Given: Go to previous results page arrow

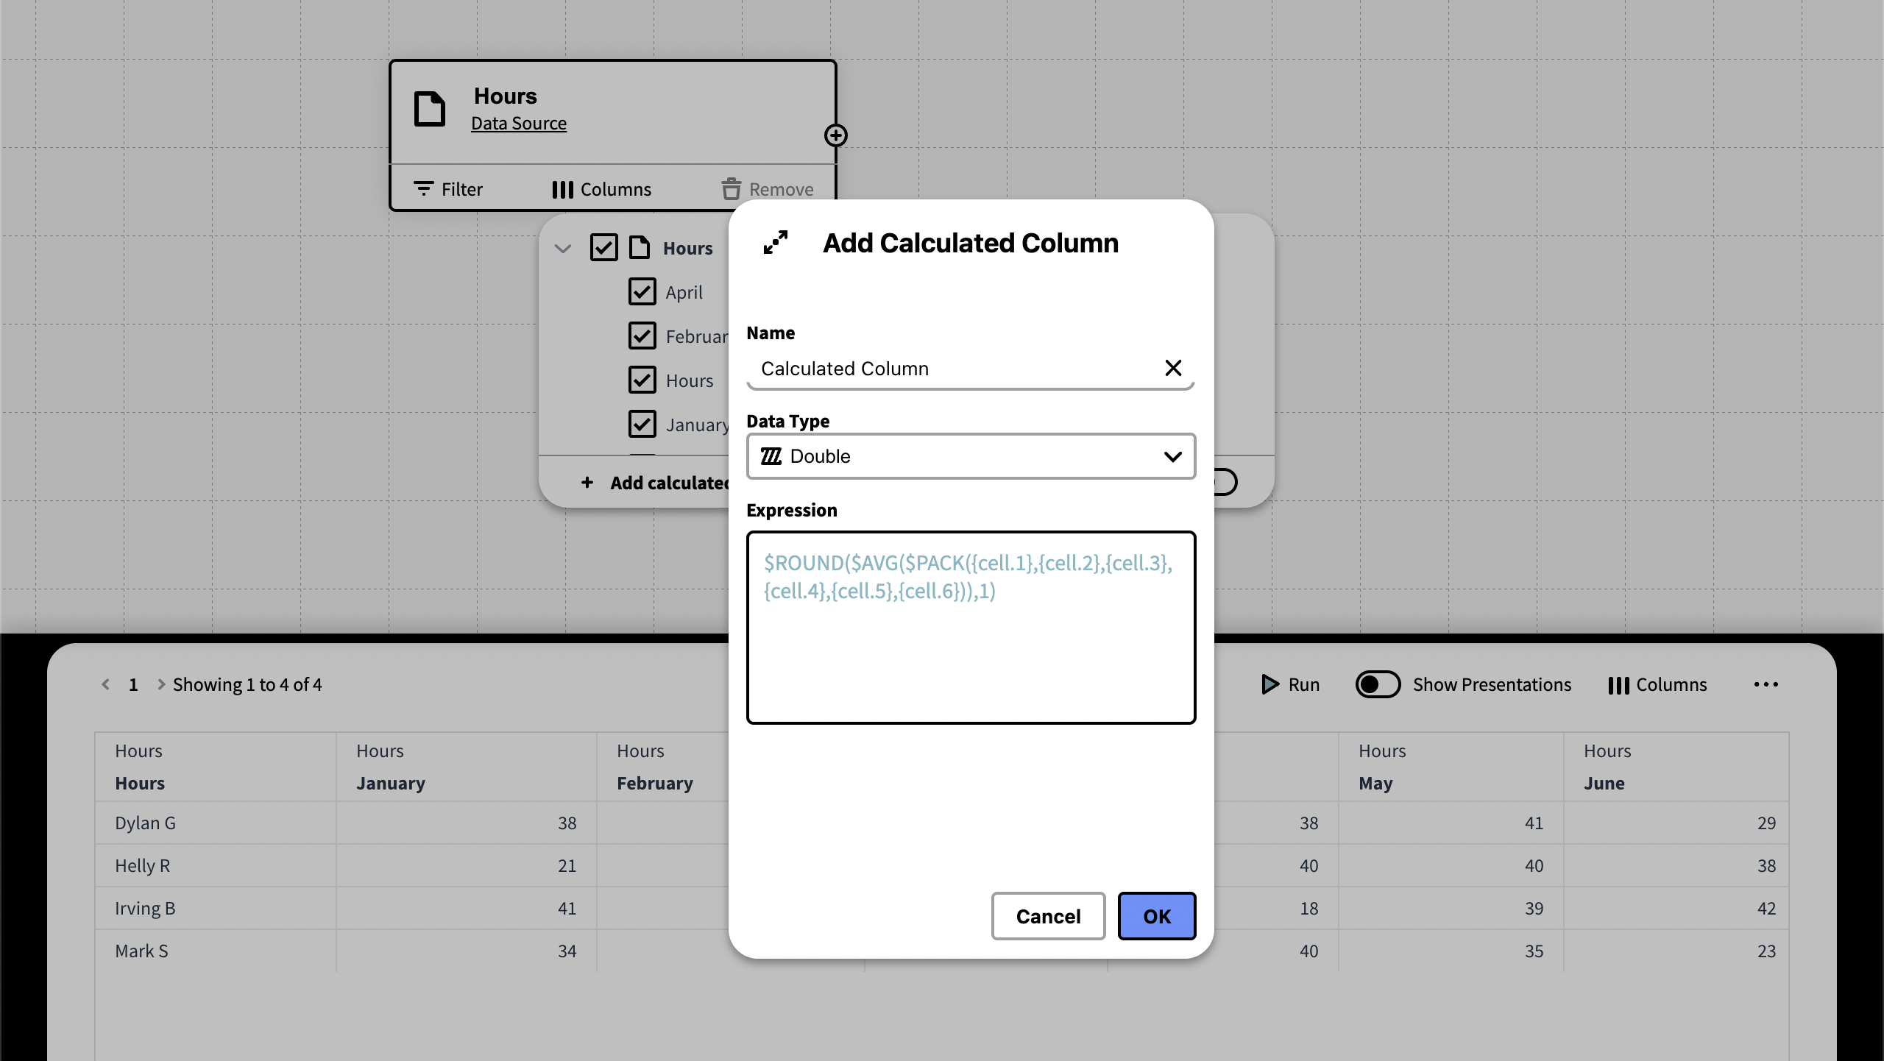Looking at the screenshot, I should (x=106, y=684).
